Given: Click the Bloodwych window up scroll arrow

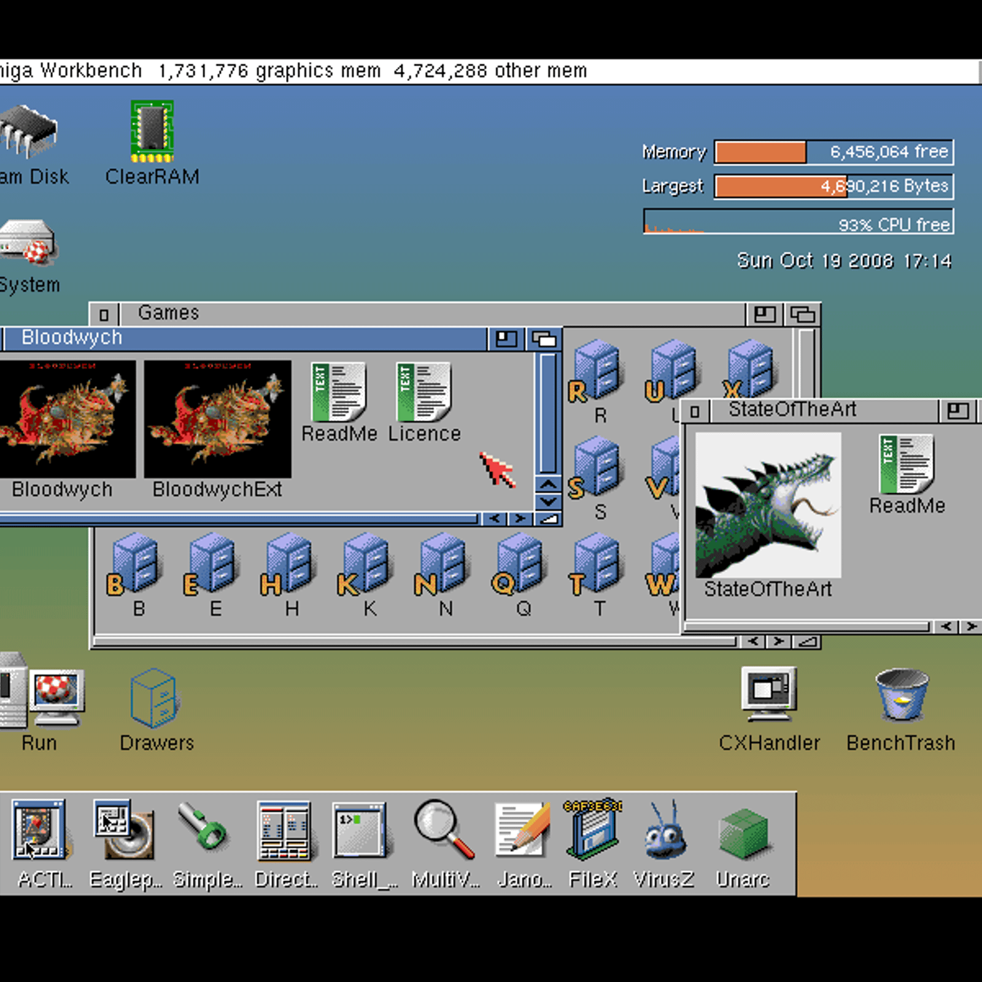Looking at the screenshot, I should coord(548,485).
